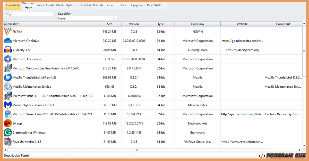Select the Microsoft 365 - en-us icon
This screenshot has width=309, height=161.
click(x=7, y=59)
